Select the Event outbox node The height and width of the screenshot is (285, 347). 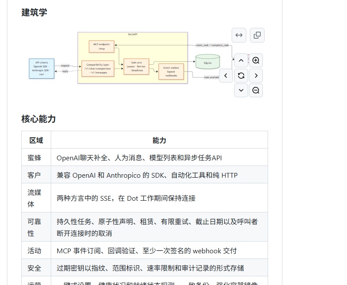point(171,72)
